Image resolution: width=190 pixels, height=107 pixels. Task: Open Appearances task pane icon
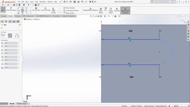(x=188, y=34)
